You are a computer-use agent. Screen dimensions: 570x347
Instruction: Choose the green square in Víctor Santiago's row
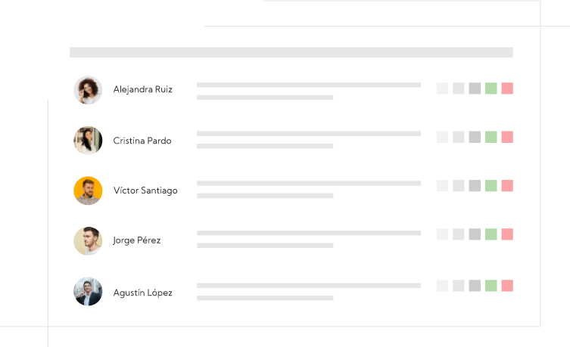point(491,186)
